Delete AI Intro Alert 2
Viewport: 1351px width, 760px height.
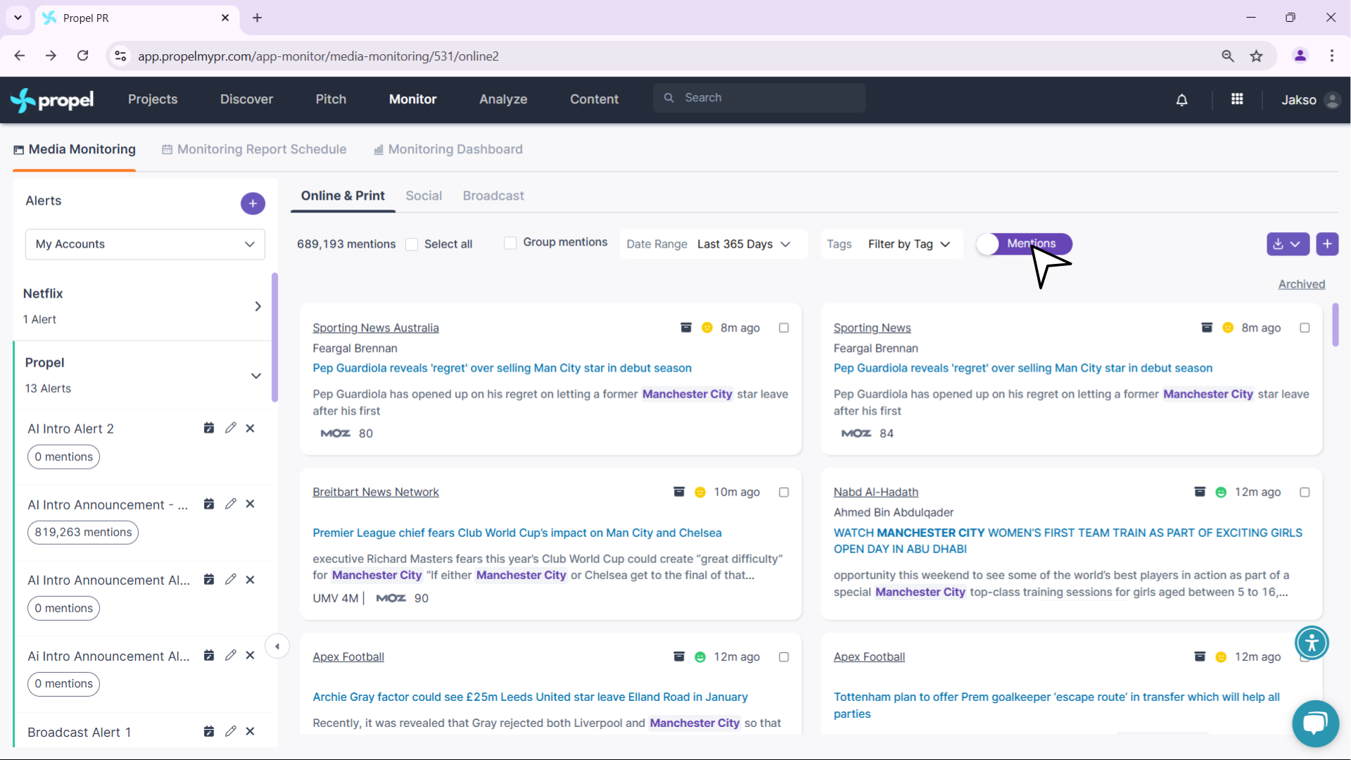250,428
